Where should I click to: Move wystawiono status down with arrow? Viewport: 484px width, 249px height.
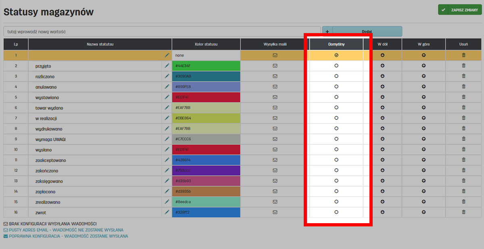coord(382,97)
